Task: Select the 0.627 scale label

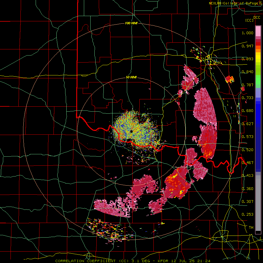Action: coord(248,124)
